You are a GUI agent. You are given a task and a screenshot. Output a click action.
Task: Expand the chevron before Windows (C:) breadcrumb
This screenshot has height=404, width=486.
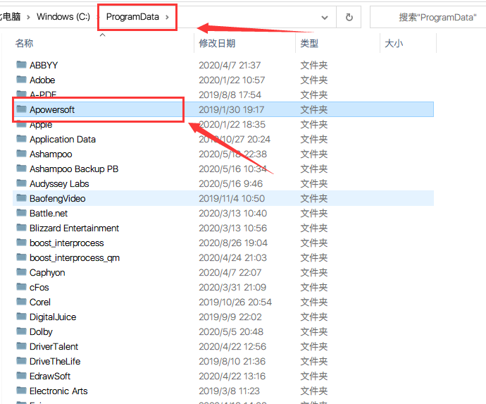pos(28,17)
